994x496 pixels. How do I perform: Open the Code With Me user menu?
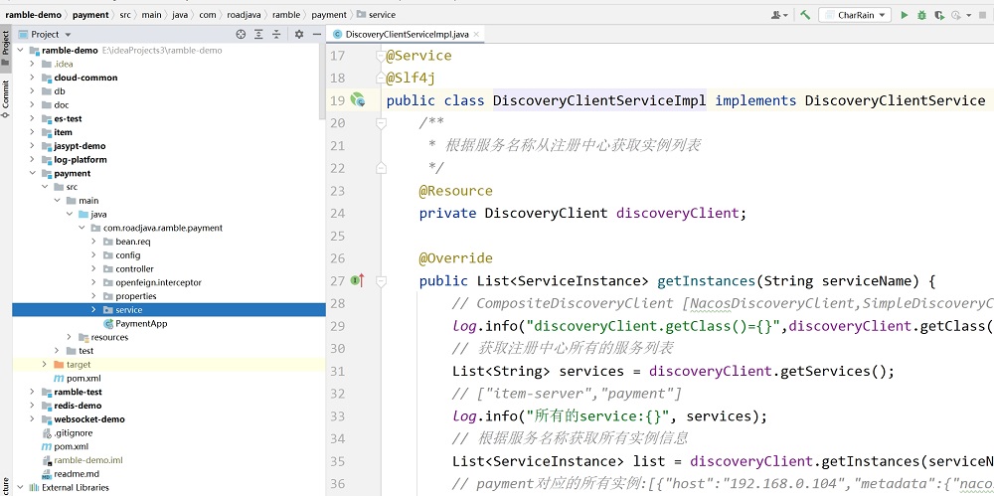pos(779,15)
